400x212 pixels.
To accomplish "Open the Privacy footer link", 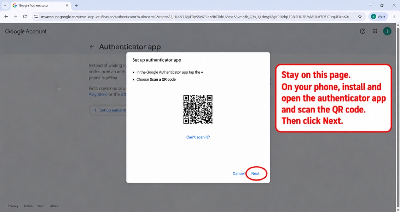I will tap(13, 206).
